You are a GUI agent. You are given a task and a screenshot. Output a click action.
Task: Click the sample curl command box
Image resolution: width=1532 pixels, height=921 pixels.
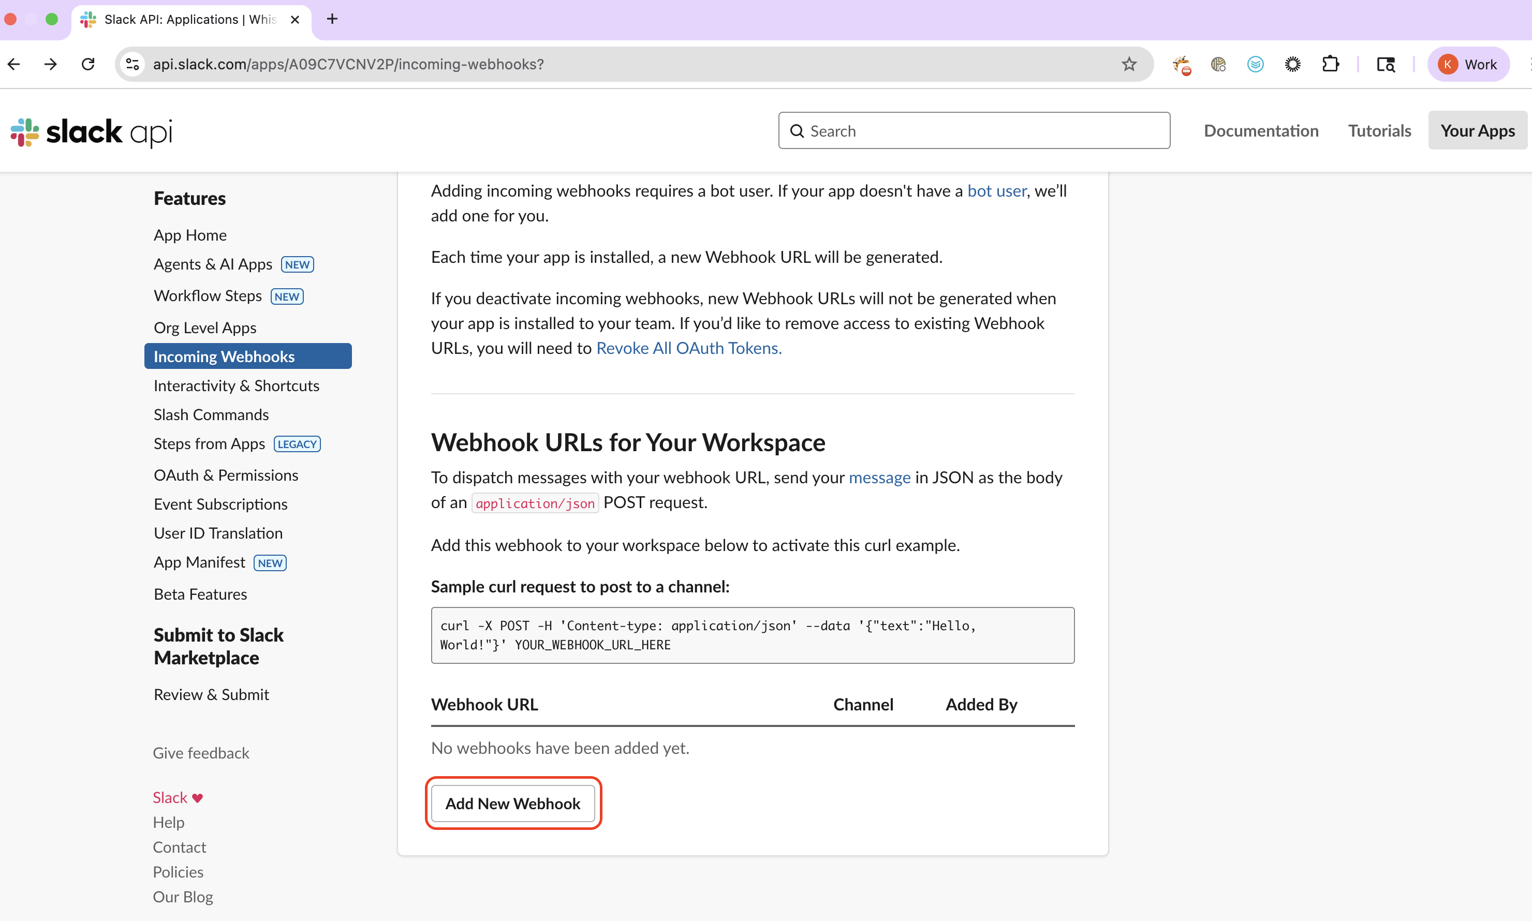(753, 635)
